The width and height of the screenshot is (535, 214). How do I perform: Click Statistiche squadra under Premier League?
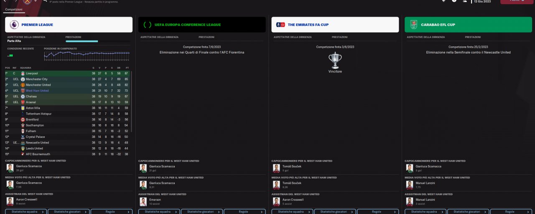26,211
